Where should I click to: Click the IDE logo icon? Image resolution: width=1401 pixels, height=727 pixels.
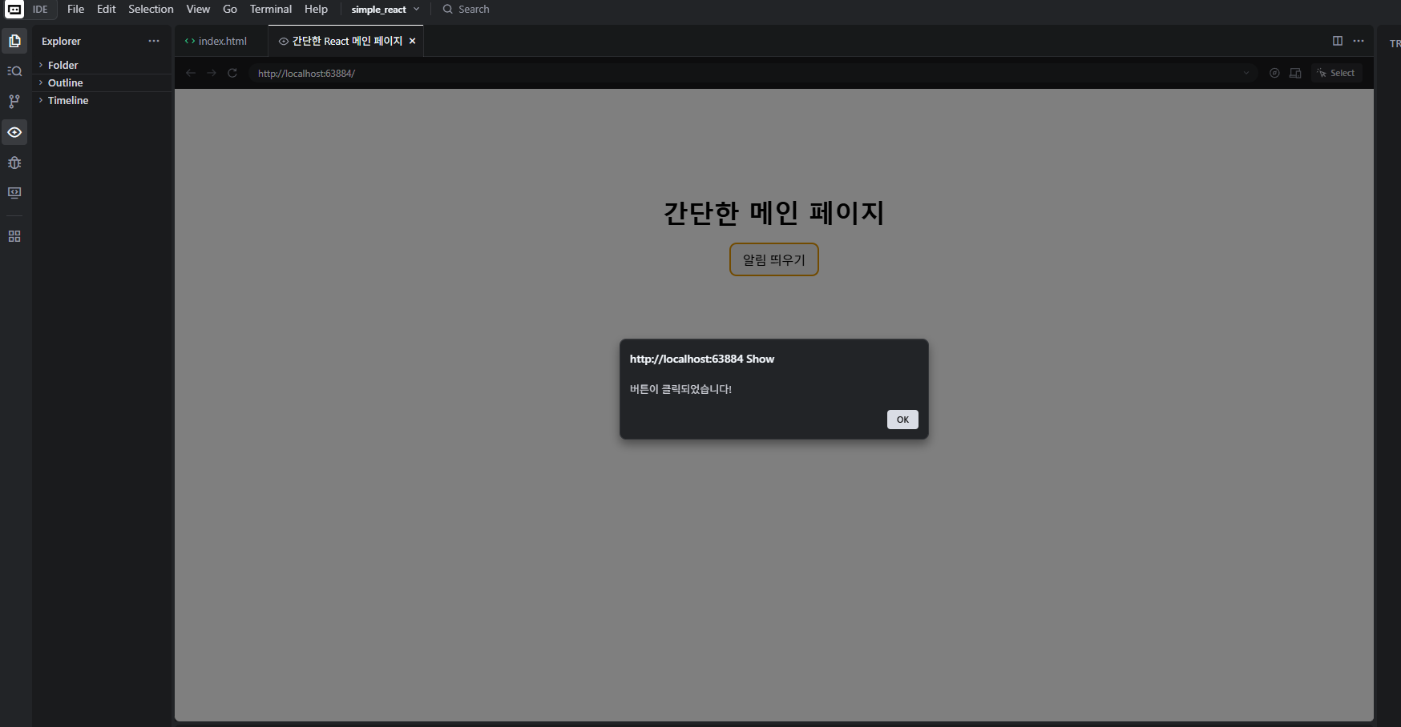coord(14,10)
